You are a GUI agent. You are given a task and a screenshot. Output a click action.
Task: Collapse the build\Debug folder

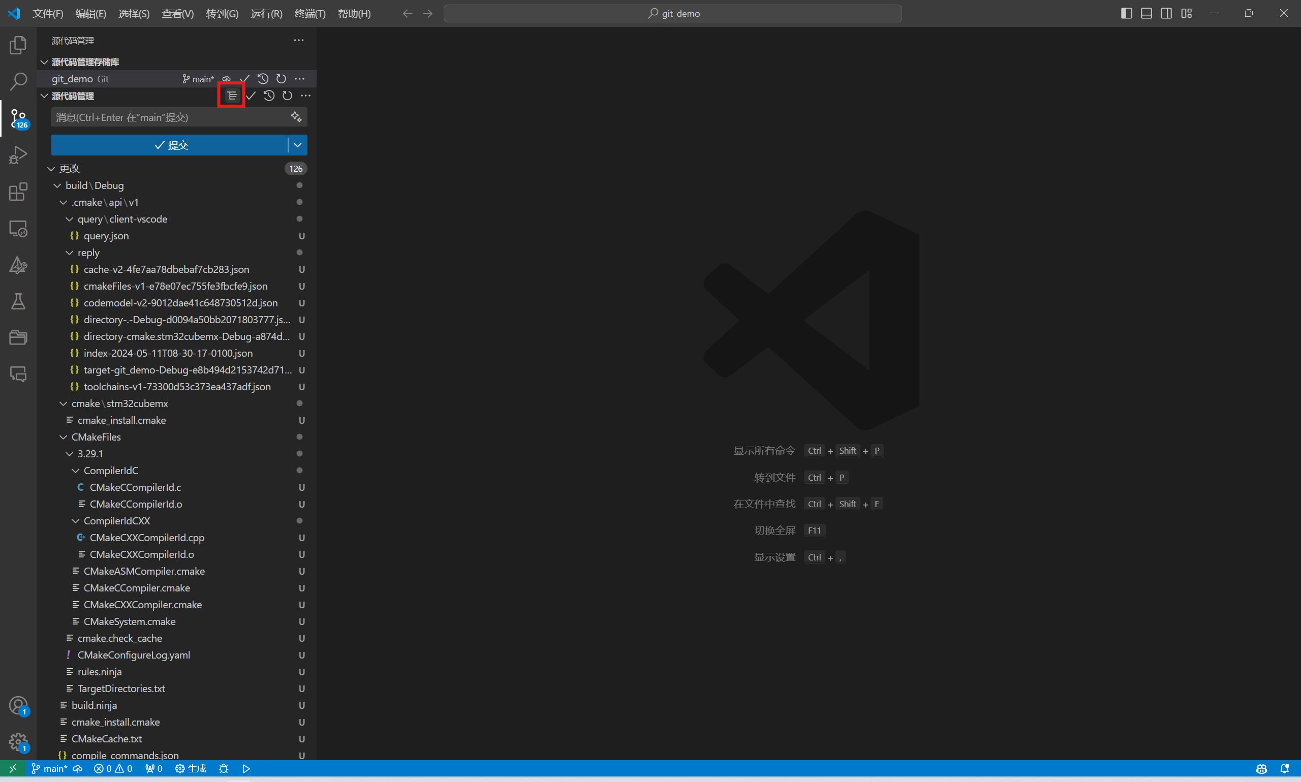click(57, 185)
